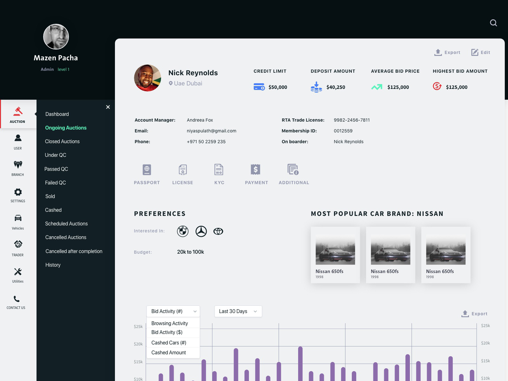Image resolution: width=508 pixels, height=381 pixels.
Task: Click the Edit button for Nick's profile
Action: pyautogui.click(x=480, y=52)
